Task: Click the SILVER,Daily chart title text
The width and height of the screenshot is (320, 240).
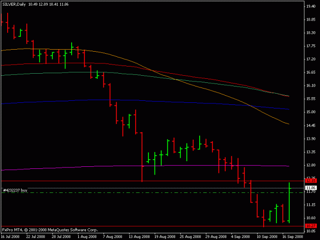Action: 14,4
